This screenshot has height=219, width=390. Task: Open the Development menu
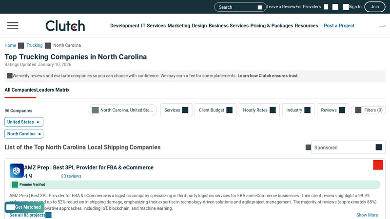(125, 26)
